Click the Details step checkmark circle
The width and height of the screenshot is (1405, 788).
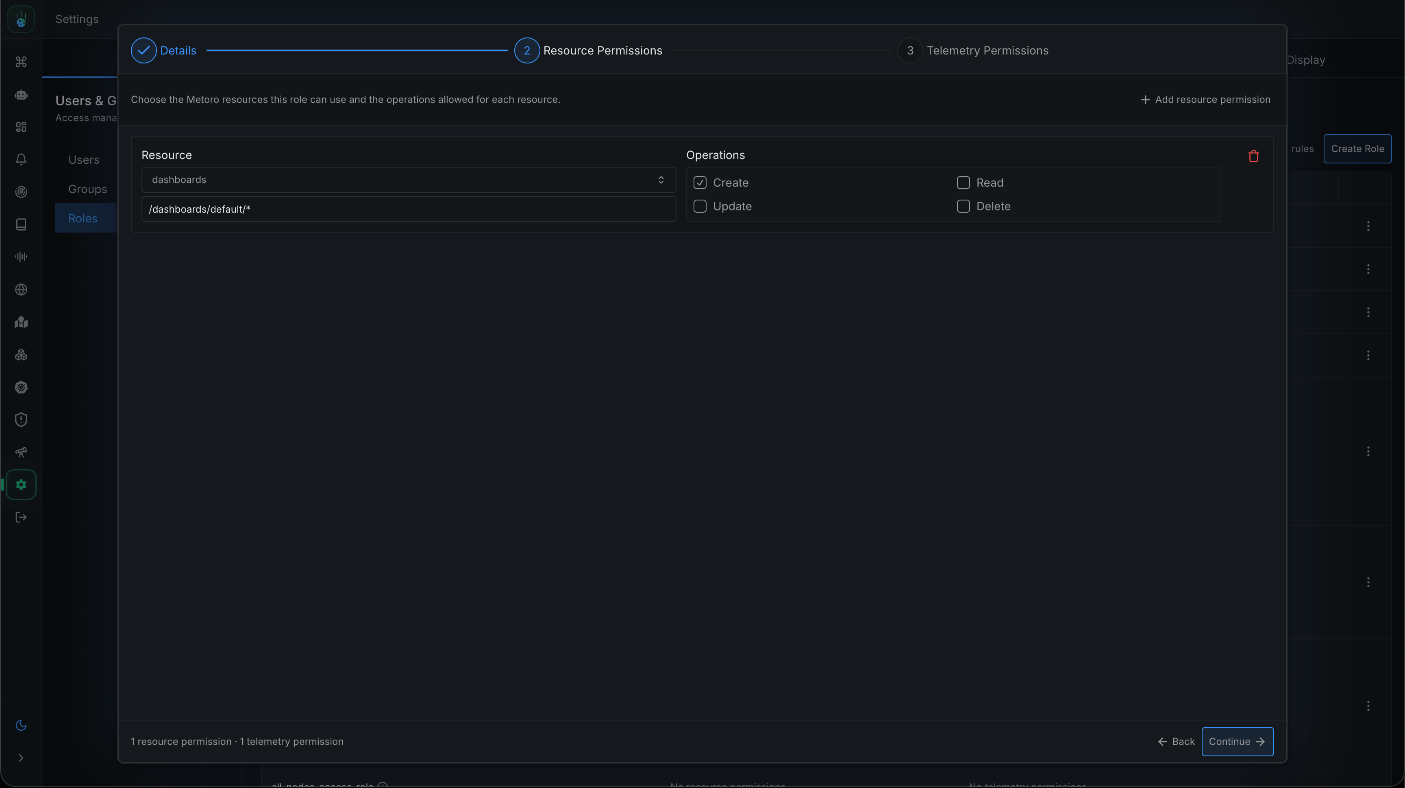click(x=144, y=51)
